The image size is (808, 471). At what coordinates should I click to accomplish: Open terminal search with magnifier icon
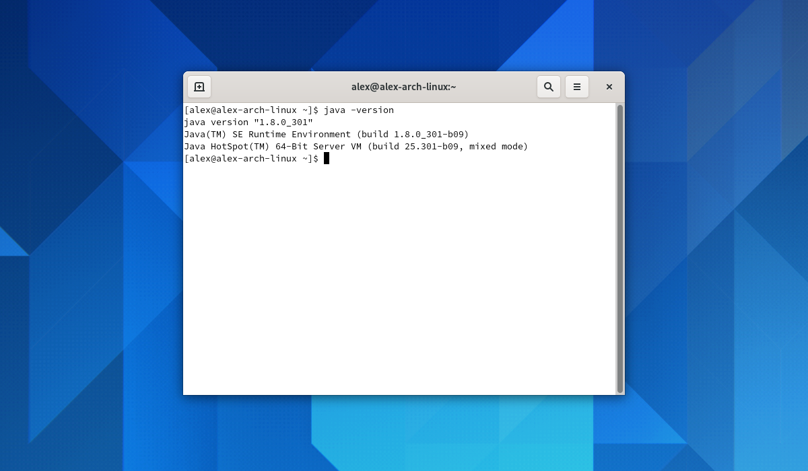coord(549,87)
